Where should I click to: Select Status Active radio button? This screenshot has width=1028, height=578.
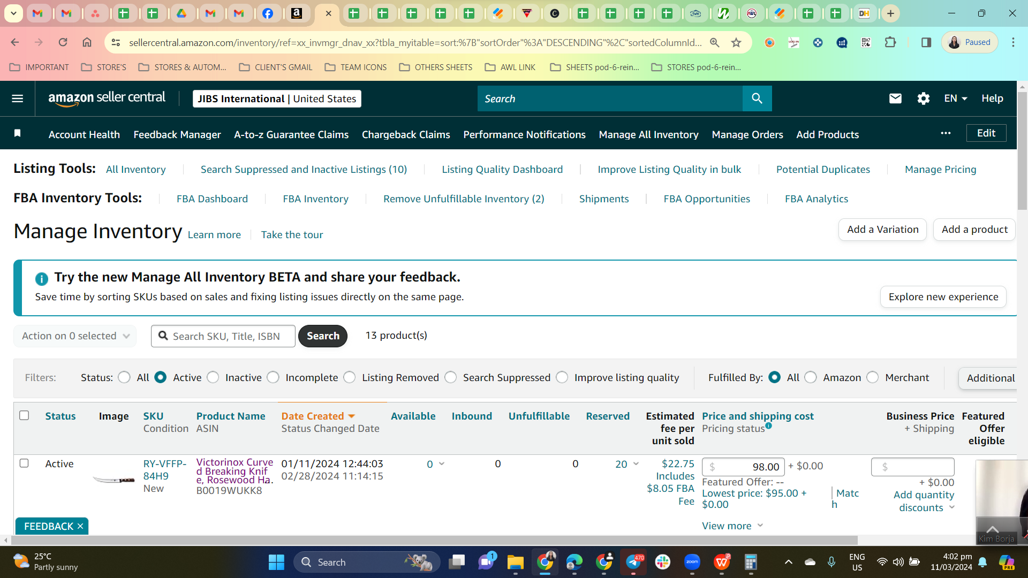pos(160,378)
